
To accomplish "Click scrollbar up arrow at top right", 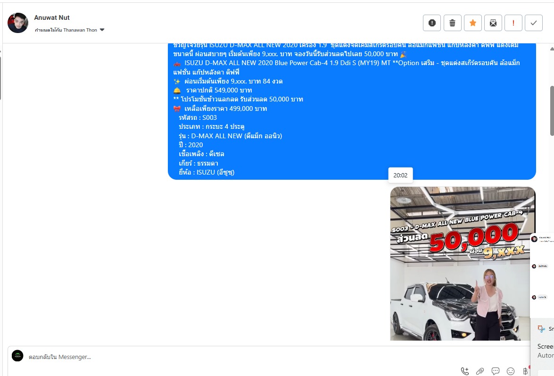I will pyautogui.click(x=552, y=49).
